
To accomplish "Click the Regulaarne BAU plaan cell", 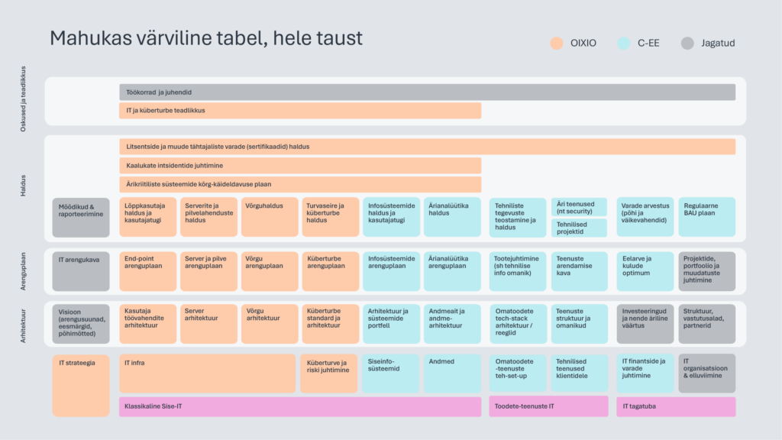I will (x=706, y=217).
